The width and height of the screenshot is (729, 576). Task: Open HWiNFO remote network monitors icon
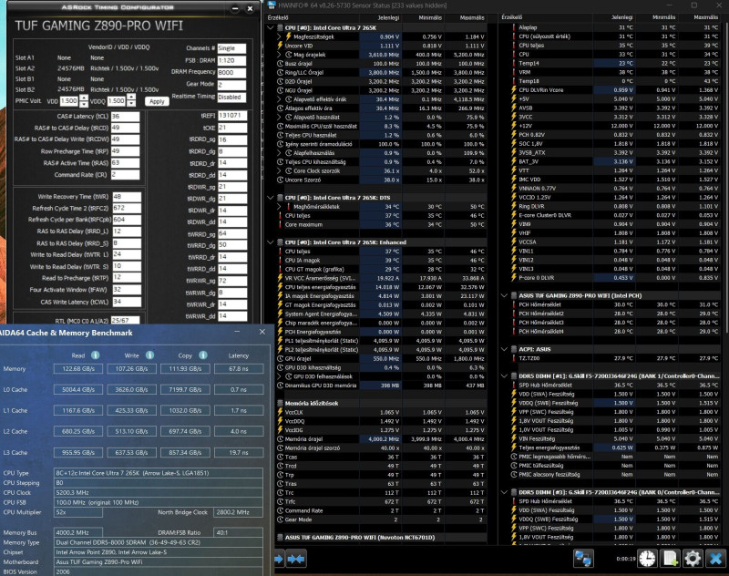[583, 559]
